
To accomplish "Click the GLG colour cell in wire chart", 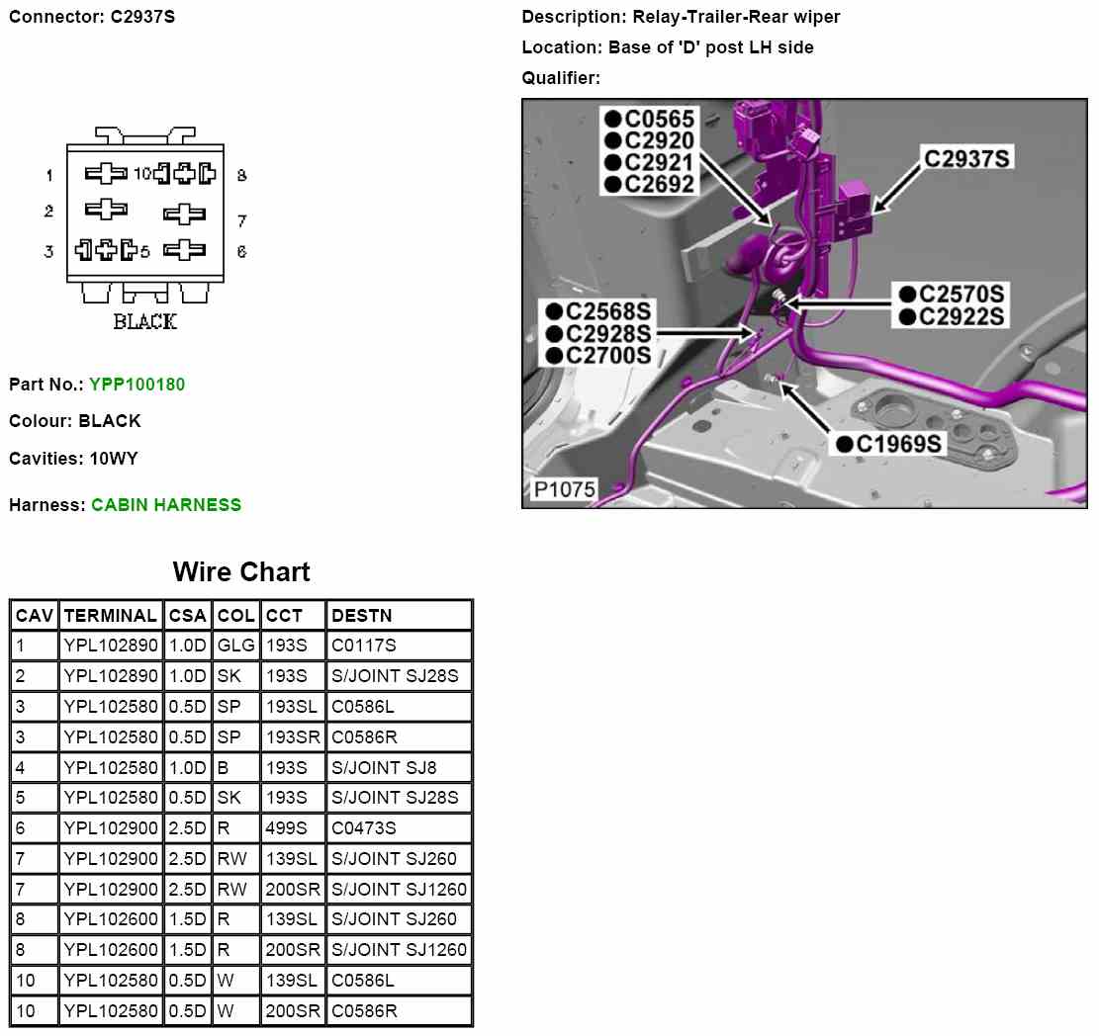I will coord(235,647).
